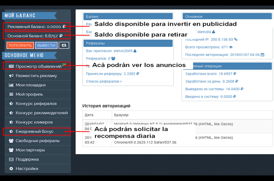The image size is (274, 181).
Task: Click the Список рефералов link
Action: point(104,82)
